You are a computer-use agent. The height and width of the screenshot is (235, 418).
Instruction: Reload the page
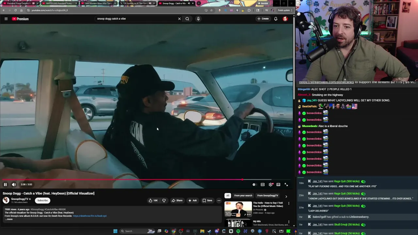click(15, 10)
